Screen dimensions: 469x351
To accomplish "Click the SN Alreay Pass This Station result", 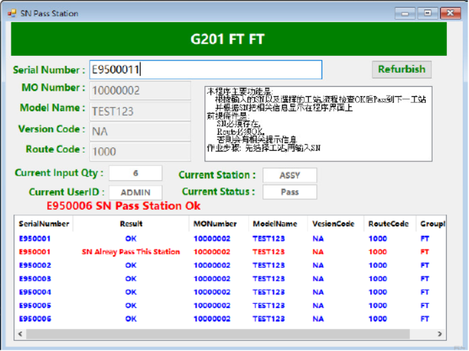I will pos(131,251).
